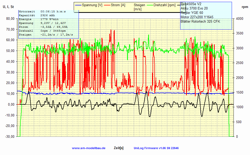Click the 1000 rpm axis label

click(x=240, y=107)
